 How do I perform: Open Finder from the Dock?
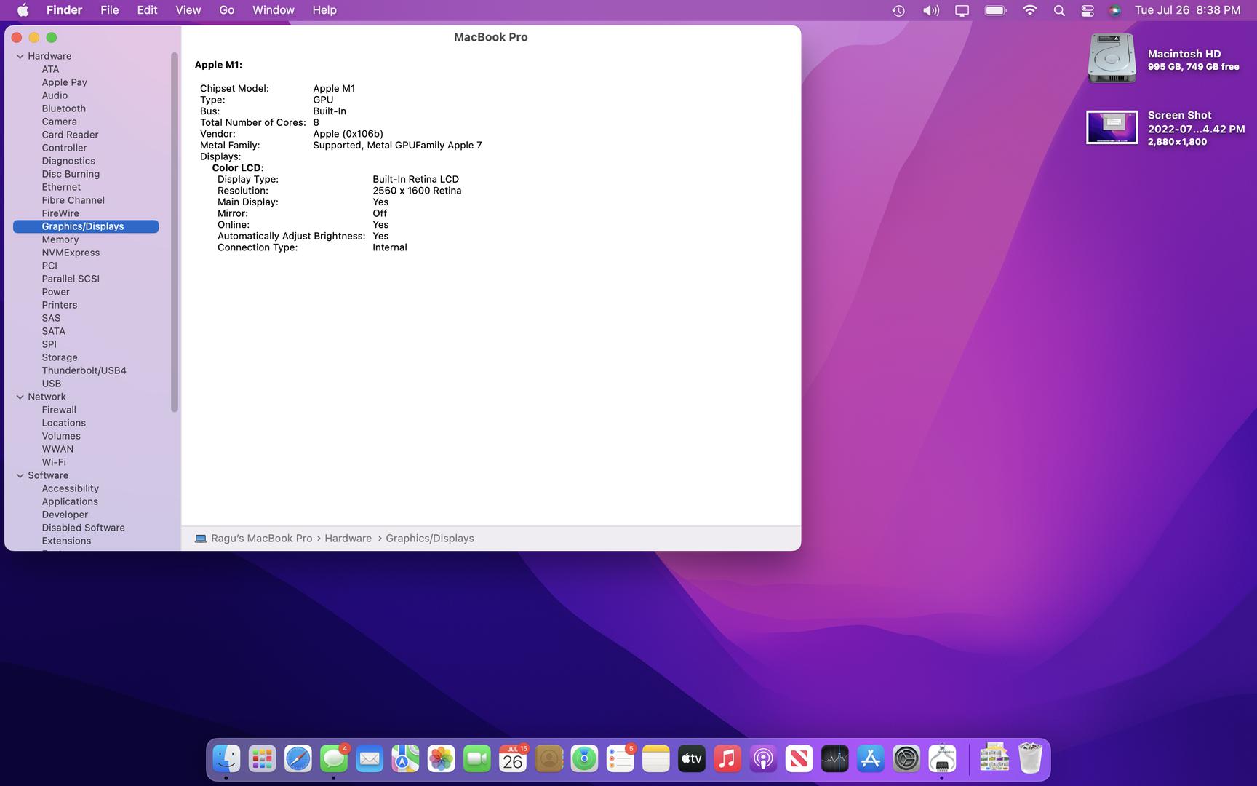click(226, 759)
